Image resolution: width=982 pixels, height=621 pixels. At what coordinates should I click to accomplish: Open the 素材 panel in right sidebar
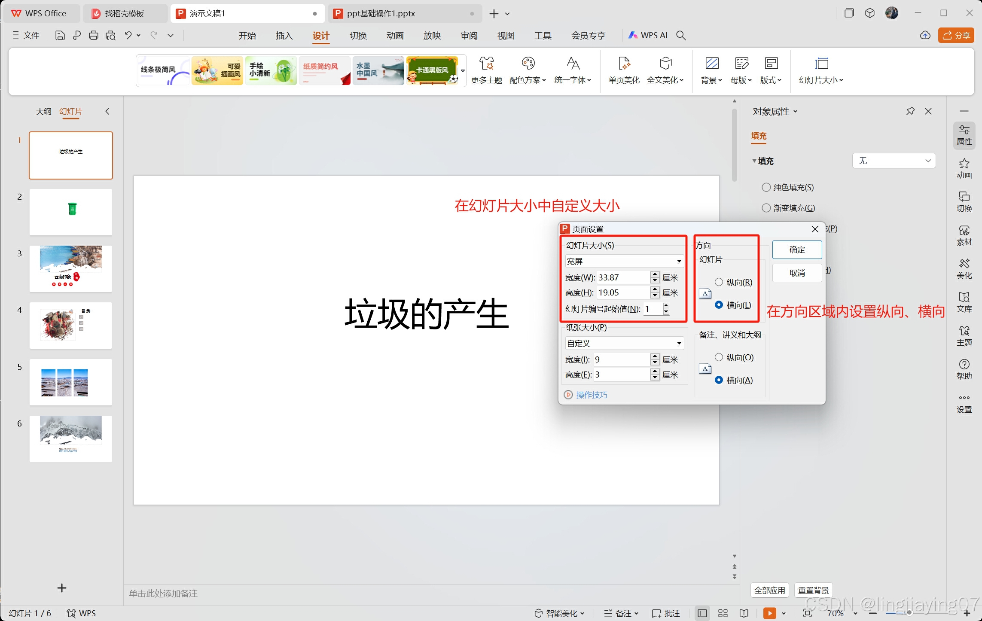click(x=964, y=235)
